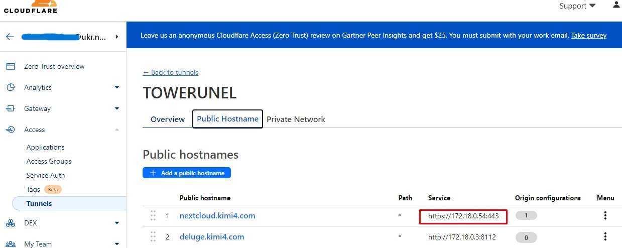This screenshot has height=248, width=622.
Task: Expand the My Team section arrow
Action: pos(117,244)
